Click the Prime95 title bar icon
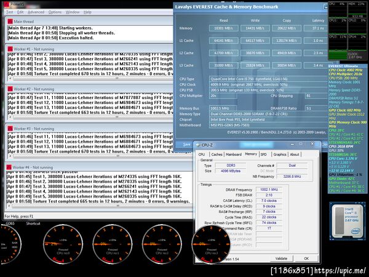The height and width of the screenshot is (277, 369). point(6,4)
